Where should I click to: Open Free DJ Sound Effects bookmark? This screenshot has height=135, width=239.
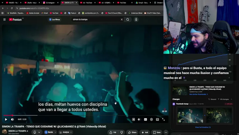coord(114,13)
